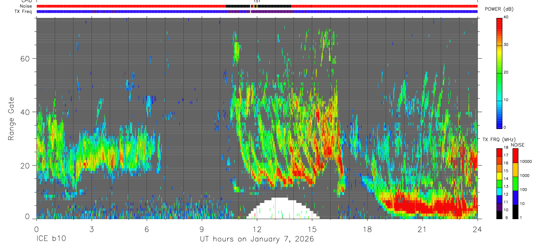The image size is (537, 248).
Task: Click the 6 tick on the UT hours axis
Action: (x=146, y=229)
